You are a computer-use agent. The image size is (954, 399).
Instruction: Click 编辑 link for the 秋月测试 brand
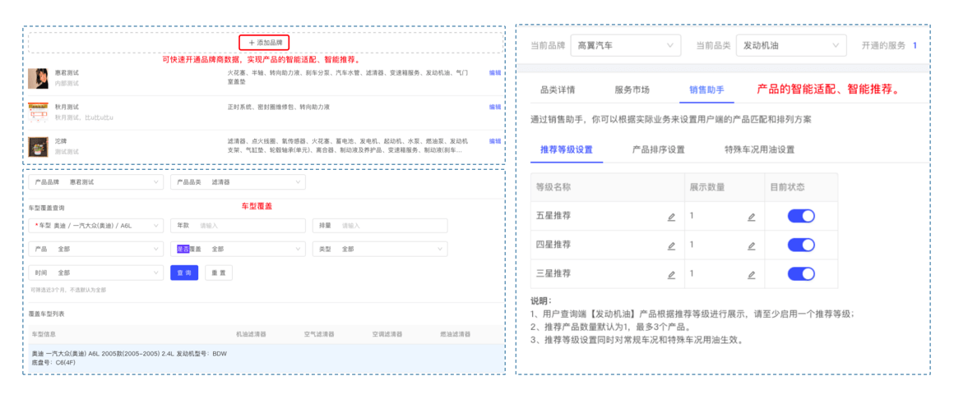pyautogui.click(x=494, y=107)
